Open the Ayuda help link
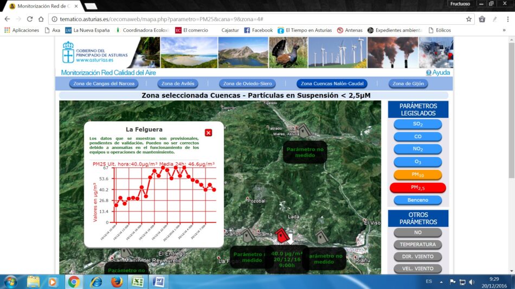The image size is (515, 289). pos(438,73)
